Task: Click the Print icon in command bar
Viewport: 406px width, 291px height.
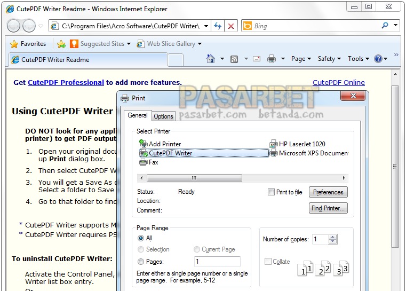Action: tap(272, 59)
